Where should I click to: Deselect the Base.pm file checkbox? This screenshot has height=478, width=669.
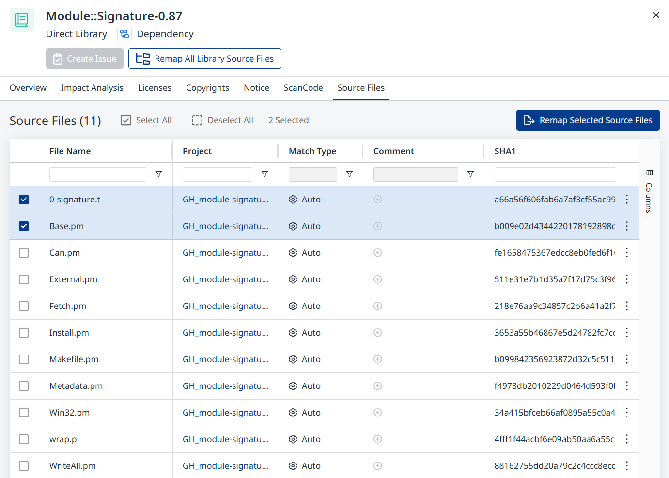[24, 226]
